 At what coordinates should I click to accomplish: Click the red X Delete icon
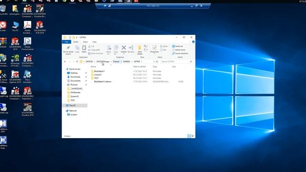124,47
